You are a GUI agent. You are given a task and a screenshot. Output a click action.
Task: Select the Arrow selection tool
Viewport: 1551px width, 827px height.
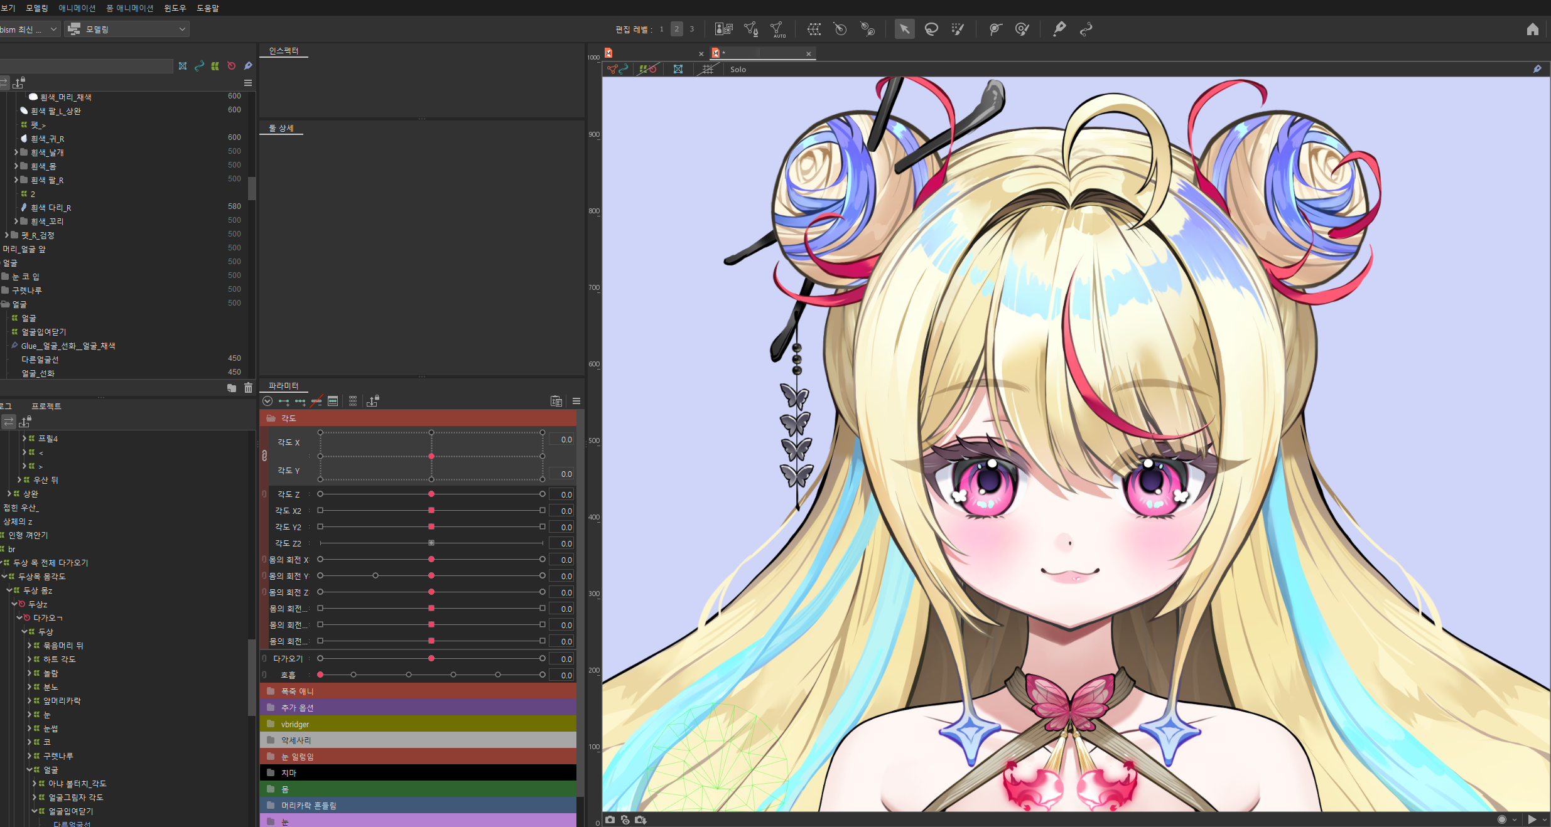pyautogui.click(x=904, y=29)
